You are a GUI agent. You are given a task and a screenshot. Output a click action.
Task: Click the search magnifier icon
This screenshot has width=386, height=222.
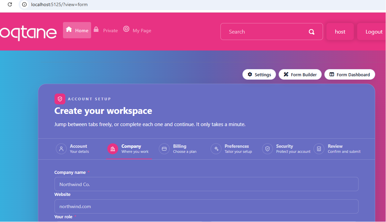pyautogui.click(x=312, y=32)
